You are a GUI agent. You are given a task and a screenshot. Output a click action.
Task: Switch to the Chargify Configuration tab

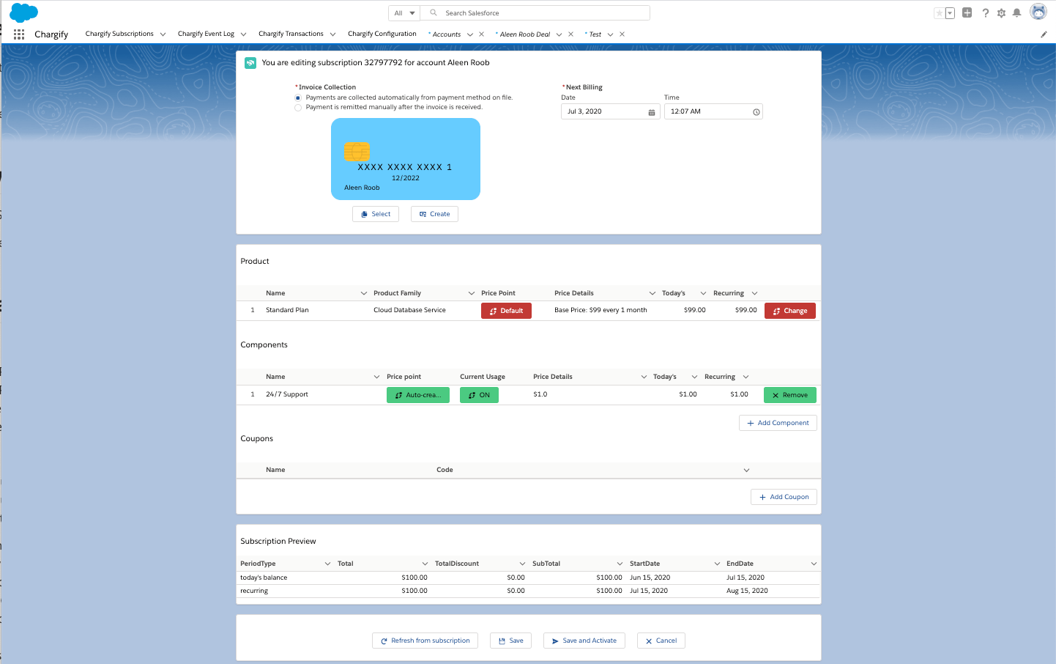382,34
